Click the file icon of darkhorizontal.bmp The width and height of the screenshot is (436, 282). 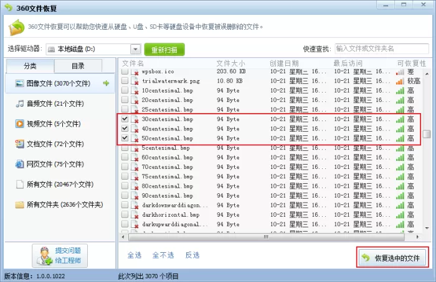(135, 215)
